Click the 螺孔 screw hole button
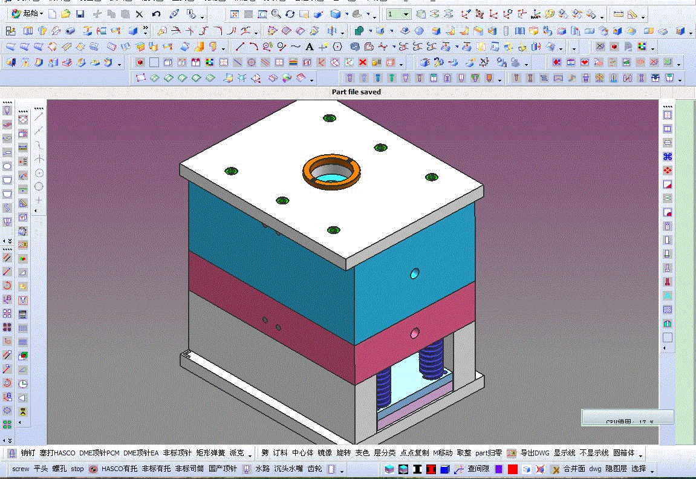696x479 pixels. [59, 468]
